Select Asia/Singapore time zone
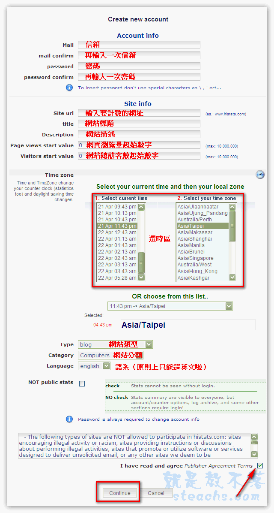Viewport: 274px width, 513px height. (x=203, y=258)
